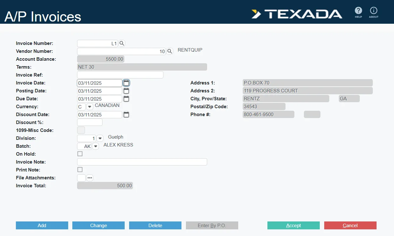
Task: Click the green Accept button
Action: tap(293, 226)
